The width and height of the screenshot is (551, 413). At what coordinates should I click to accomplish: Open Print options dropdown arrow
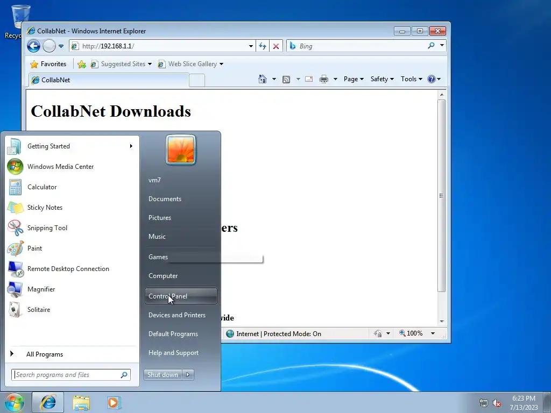tap(335, 79)
